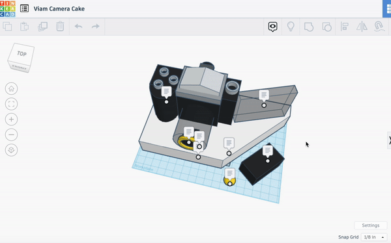The height and width of the screenshot is (243, 391).
Task: Select the gray viewfinder prism shape
Action: click(203, 81)
